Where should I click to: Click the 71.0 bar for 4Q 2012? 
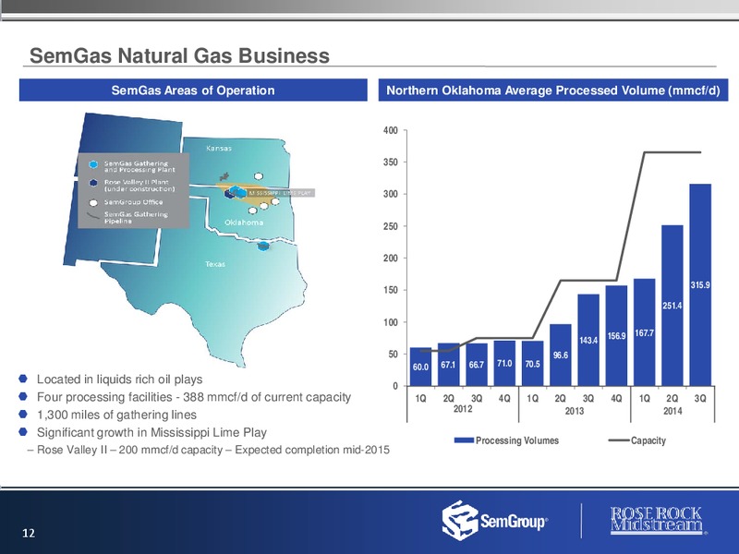coord(504,363)
